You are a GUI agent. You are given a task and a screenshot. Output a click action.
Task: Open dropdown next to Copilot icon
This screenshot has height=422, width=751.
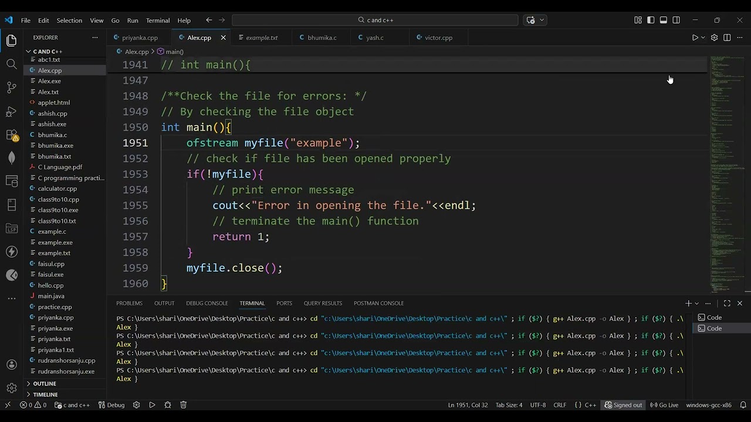[542, 20]
